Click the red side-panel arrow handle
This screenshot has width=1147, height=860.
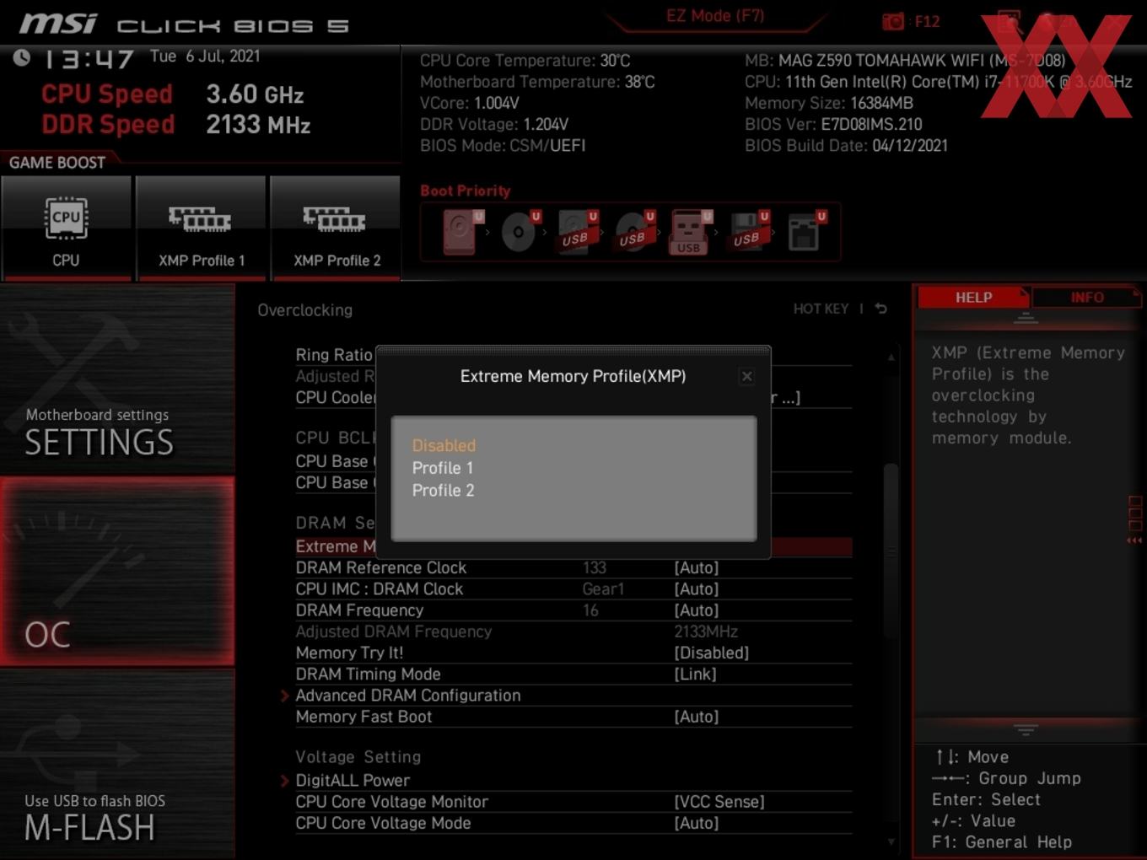tap(1135, 540)
